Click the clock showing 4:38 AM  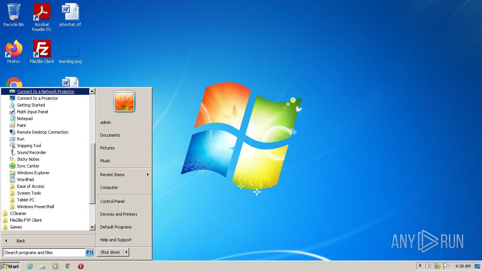463,266
